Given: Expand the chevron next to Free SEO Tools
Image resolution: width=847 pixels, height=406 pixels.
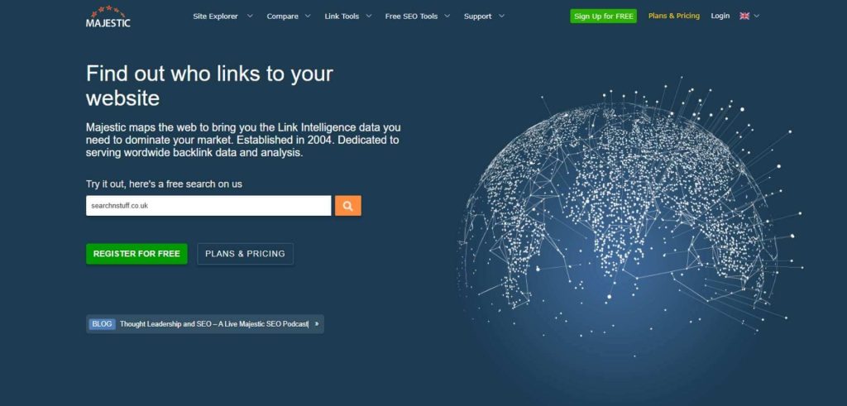Looking at the screenshot, I should tap(447, 16).
